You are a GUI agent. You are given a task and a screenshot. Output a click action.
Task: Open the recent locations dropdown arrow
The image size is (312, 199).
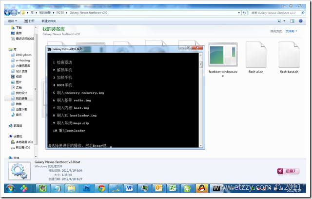click(19, 13)
